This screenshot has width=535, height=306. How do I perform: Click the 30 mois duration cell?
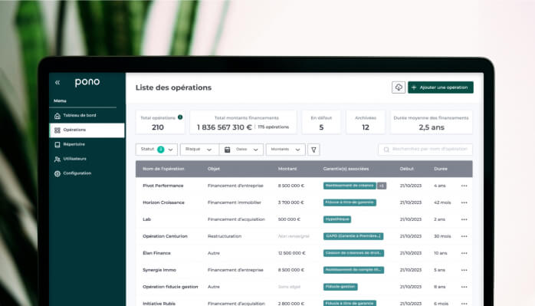pyautogui.click(x=442, y=236)
